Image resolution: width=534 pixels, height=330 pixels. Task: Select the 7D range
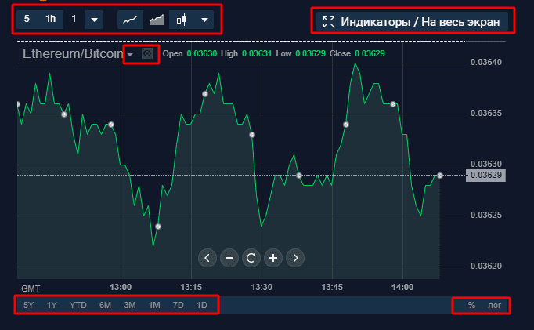179,305
